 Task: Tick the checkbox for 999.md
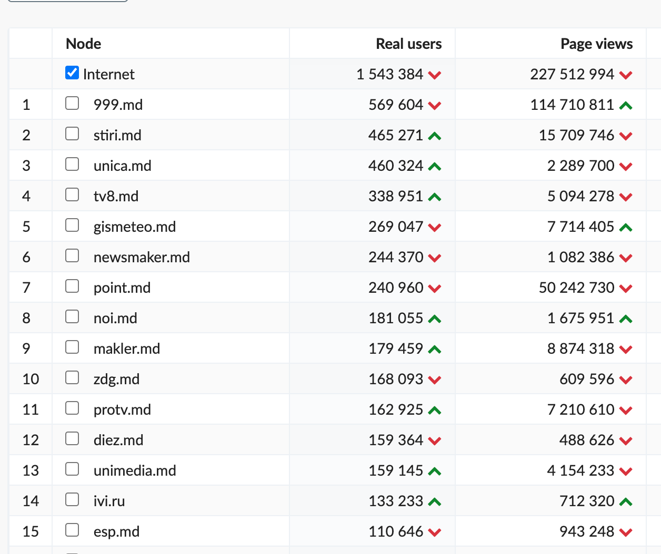point(72,103)
